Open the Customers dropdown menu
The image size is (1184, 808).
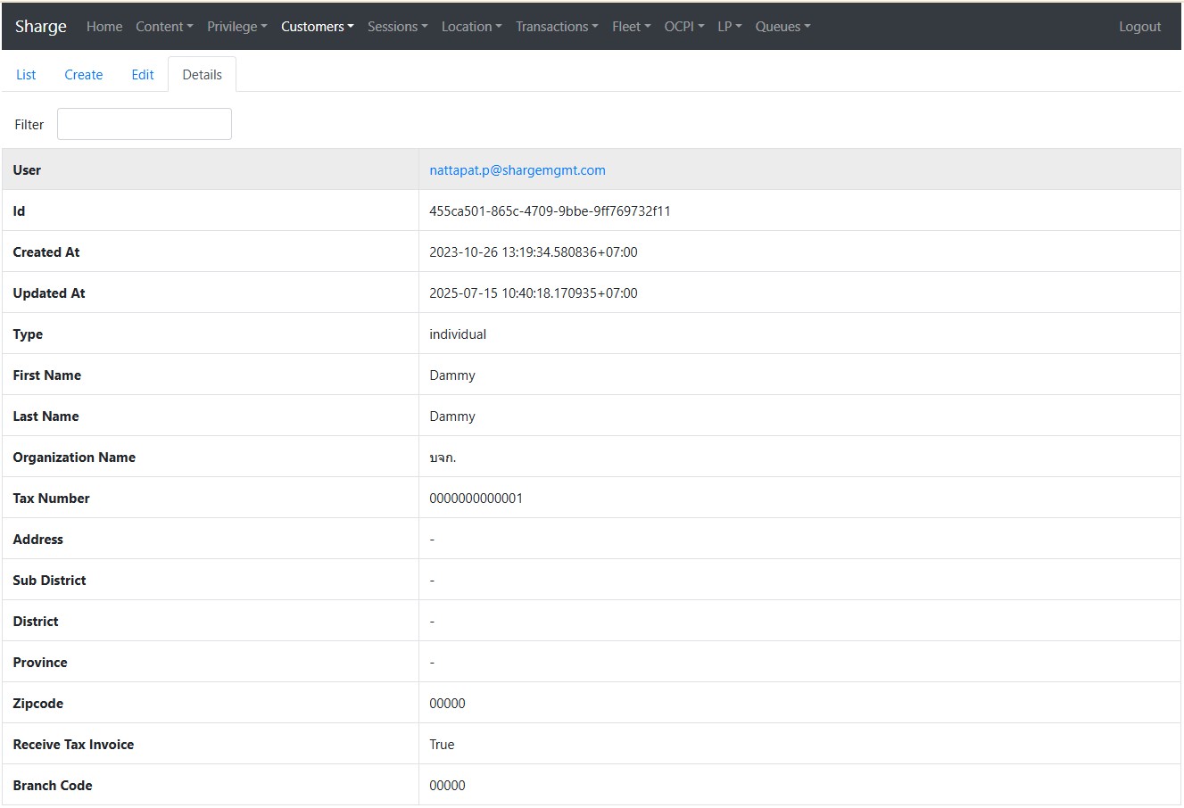pyautogui.click(x=317, y=27)
